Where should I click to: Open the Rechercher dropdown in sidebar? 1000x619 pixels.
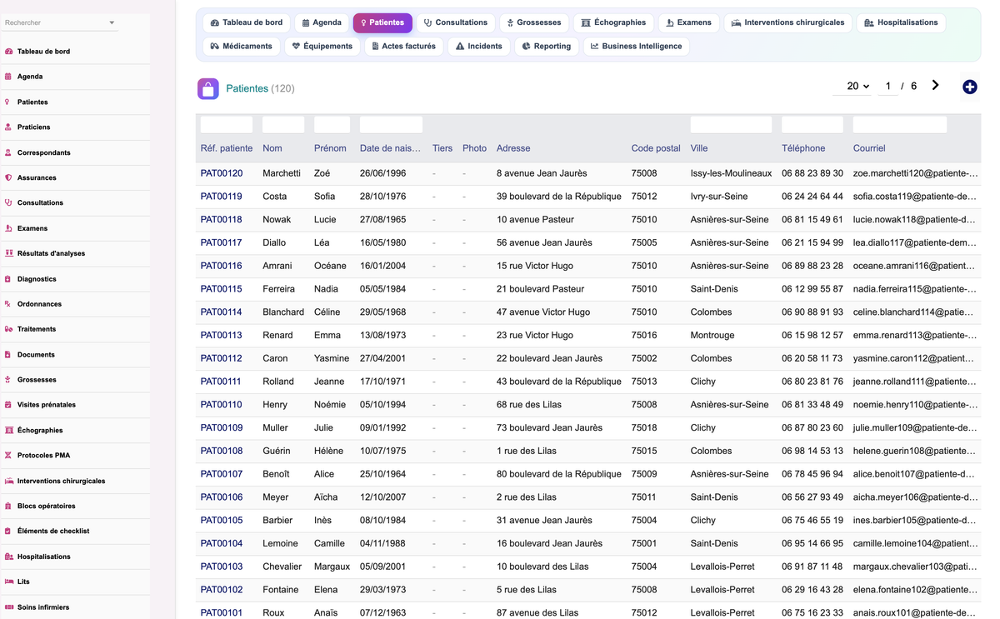60,22
